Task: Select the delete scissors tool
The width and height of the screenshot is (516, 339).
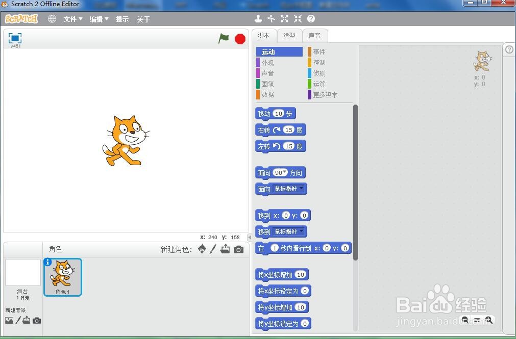Action: (271, 19)
